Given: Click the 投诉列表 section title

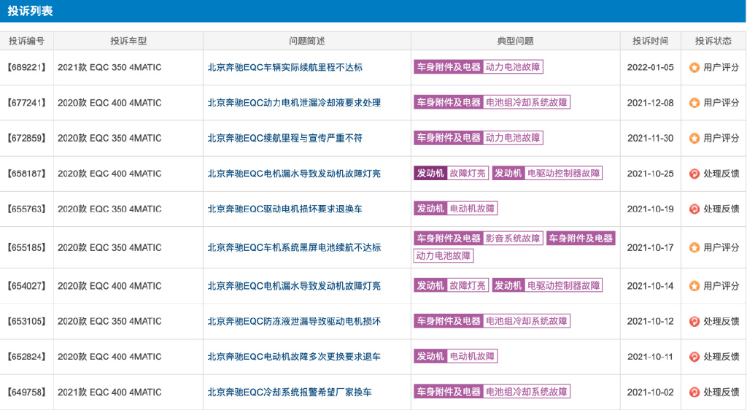Looking at the screenshot, I should (30, 11).
